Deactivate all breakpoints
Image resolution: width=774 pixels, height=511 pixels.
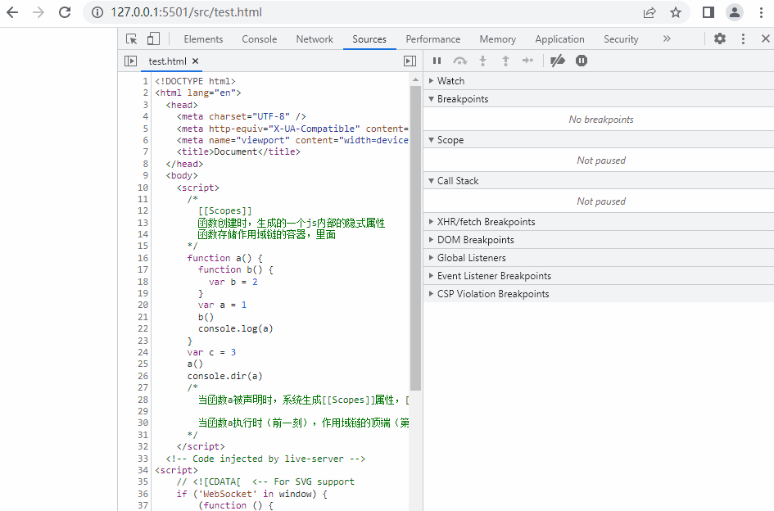558,61
